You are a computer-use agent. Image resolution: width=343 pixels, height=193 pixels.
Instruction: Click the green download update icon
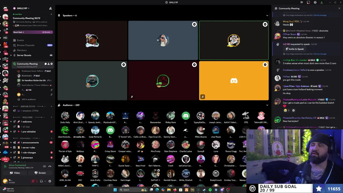coord(322,2)
